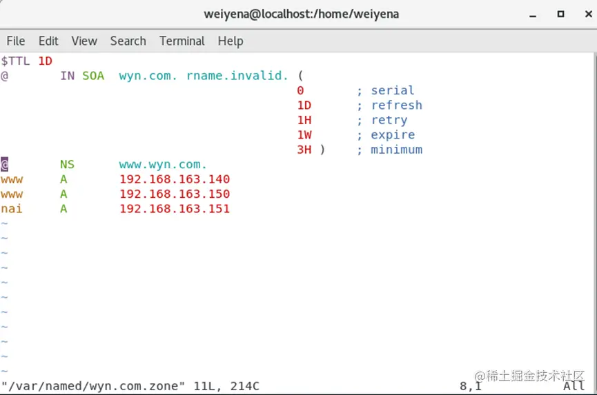Screen dimensions: 597x395
Task: Click the refresh value 1D
Action: click(x=304, y=105)
